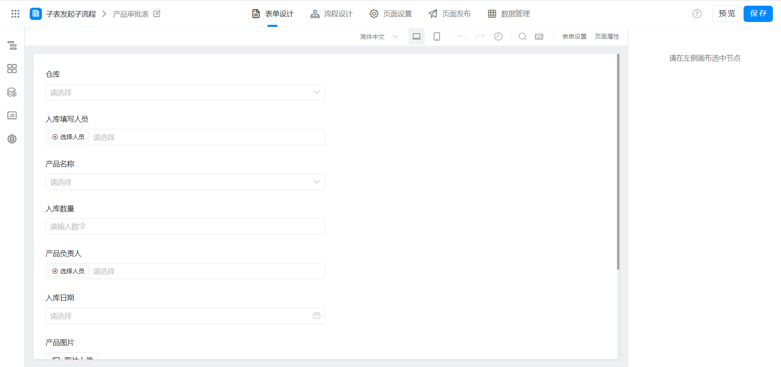Click 选择人员 under 产品负责人
Image resolution: width=781 pixels, height=367 pixels.
[68, 271]
